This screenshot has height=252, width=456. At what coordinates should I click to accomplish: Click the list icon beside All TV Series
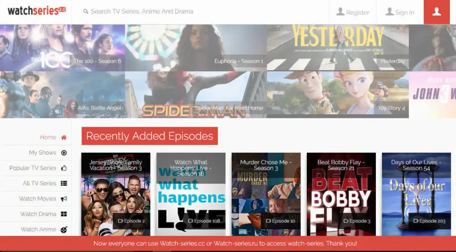click(64, 183)
